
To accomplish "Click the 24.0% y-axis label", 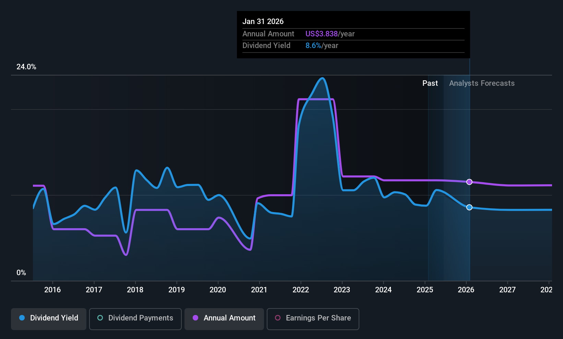I will pos(26,67).
